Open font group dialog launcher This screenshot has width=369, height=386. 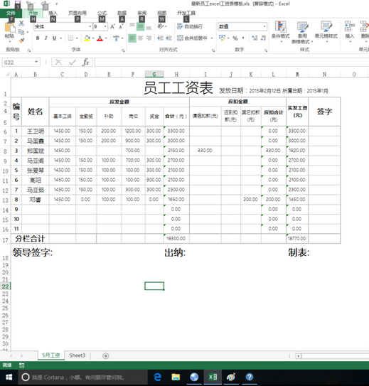click(123, 50)
